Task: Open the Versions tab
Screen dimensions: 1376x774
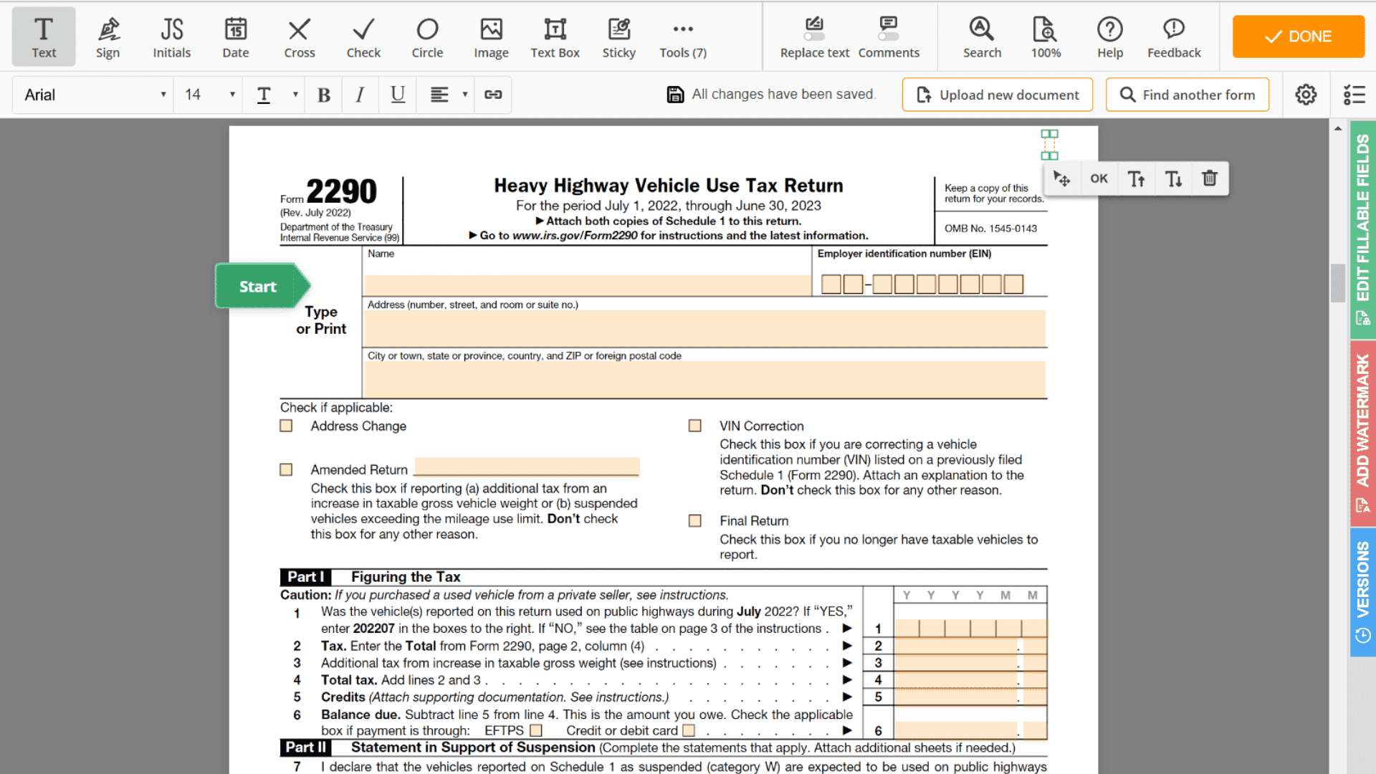Action: click(x=1362, y=592)
